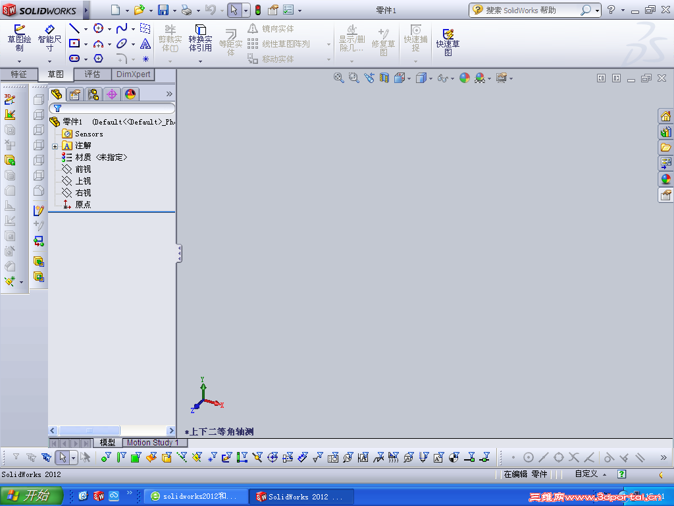Toggle the Select arrow tool in bottom toolbar
Image resolution: width=674 pixels, height=506 pixels.
click(63, 457)
